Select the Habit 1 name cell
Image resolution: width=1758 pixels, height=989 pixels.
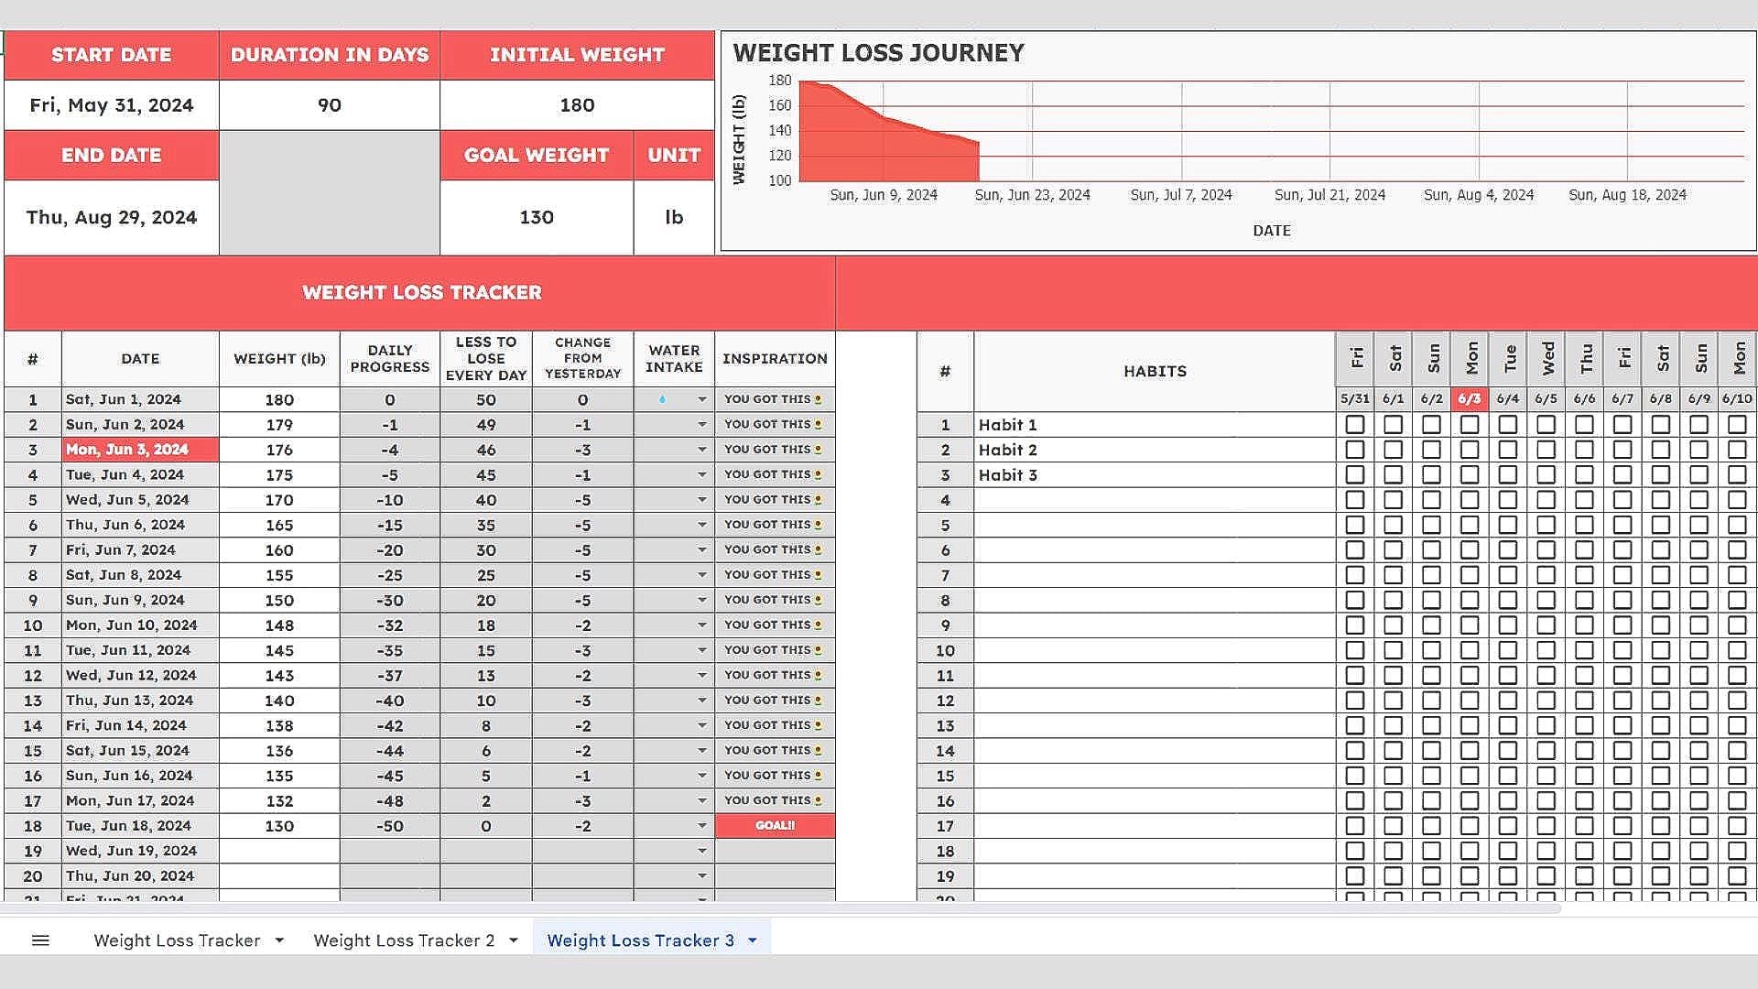(1155, 425)
